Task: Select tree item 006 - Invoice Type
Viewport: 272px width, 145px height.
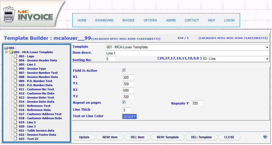Action: click(33, 69)
